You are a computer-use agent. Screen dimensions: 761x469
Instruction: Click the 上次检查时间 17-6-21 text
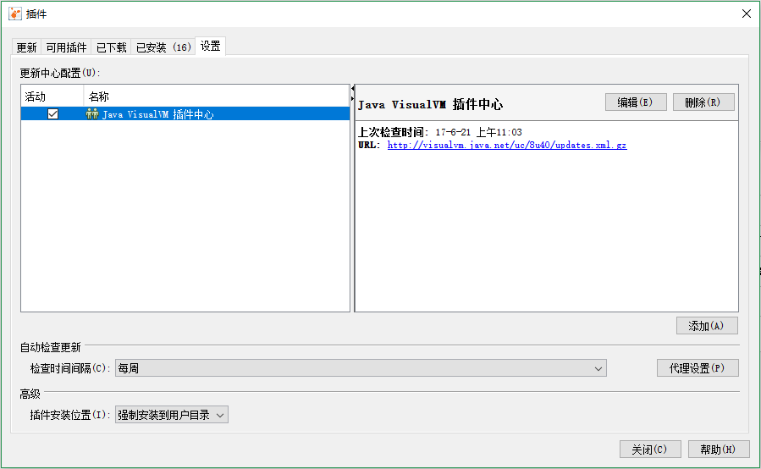[x=439, y=132]
